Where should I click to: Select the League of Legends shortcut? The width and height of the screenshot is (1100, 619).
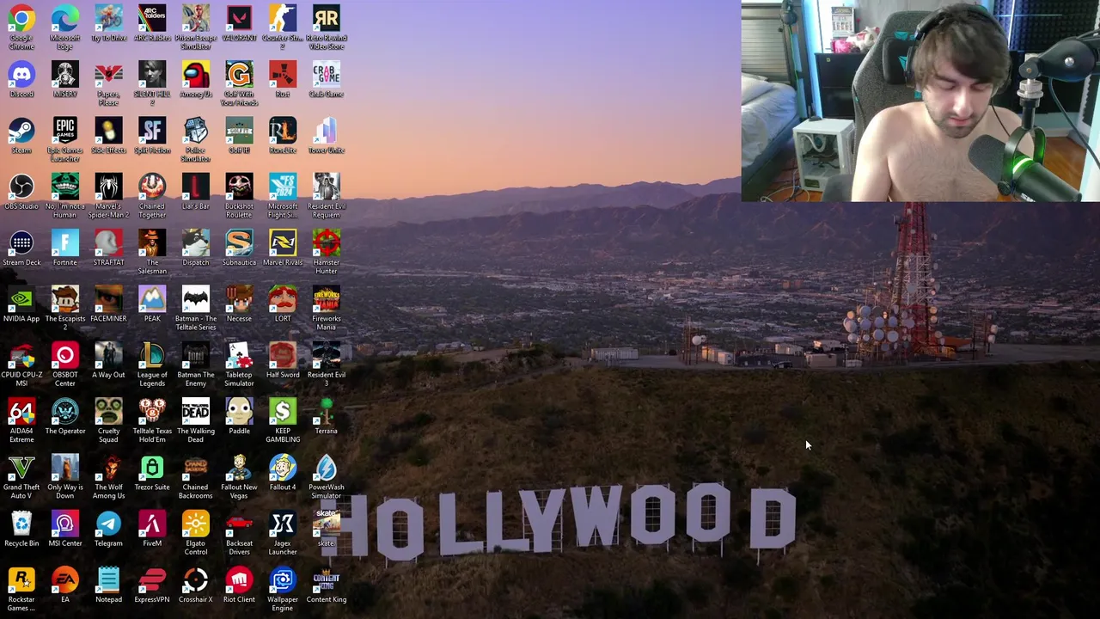click(x=152, y=354)
